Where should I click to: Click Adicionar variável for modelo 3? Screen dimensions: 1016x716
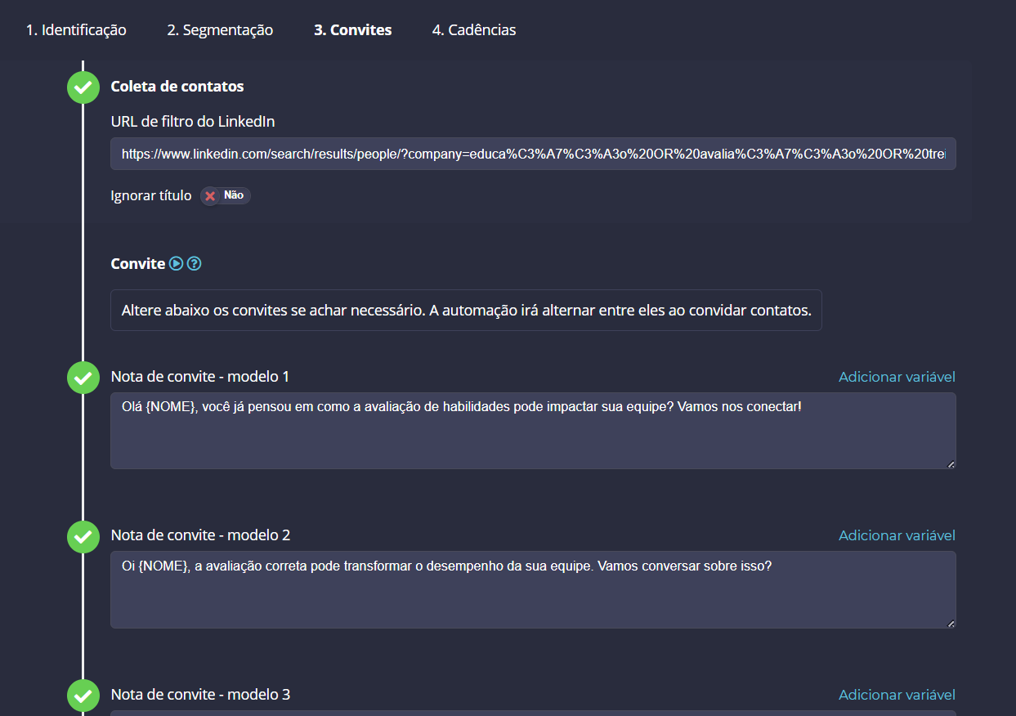tap(897, 695)
